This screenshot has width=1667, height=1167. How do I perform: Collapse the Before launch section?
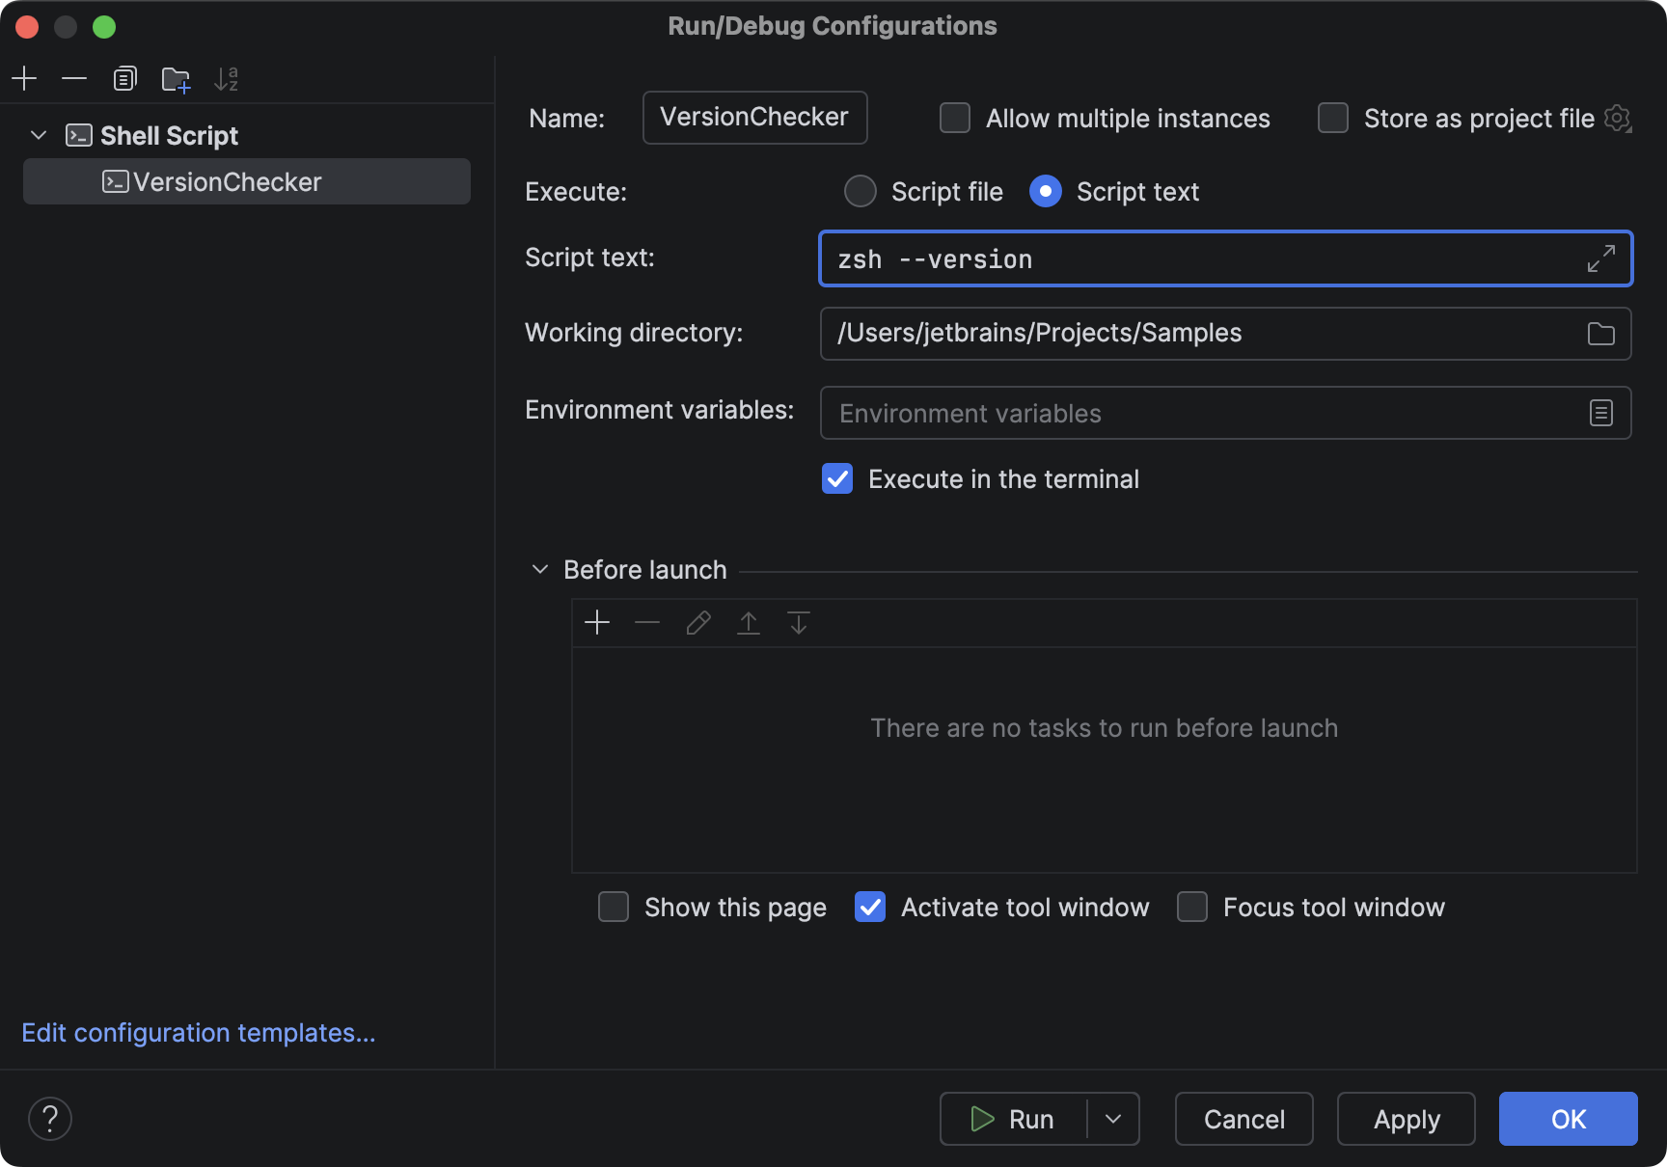(x=540, y=570)
